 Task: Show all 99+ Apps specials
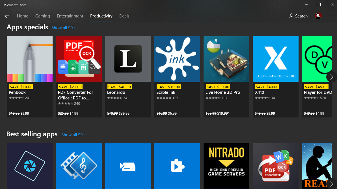coord(63,28)
